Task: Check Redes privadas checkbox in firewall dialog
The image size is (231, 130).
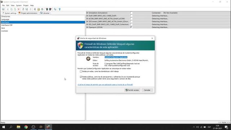Action: tap(81, 71)
